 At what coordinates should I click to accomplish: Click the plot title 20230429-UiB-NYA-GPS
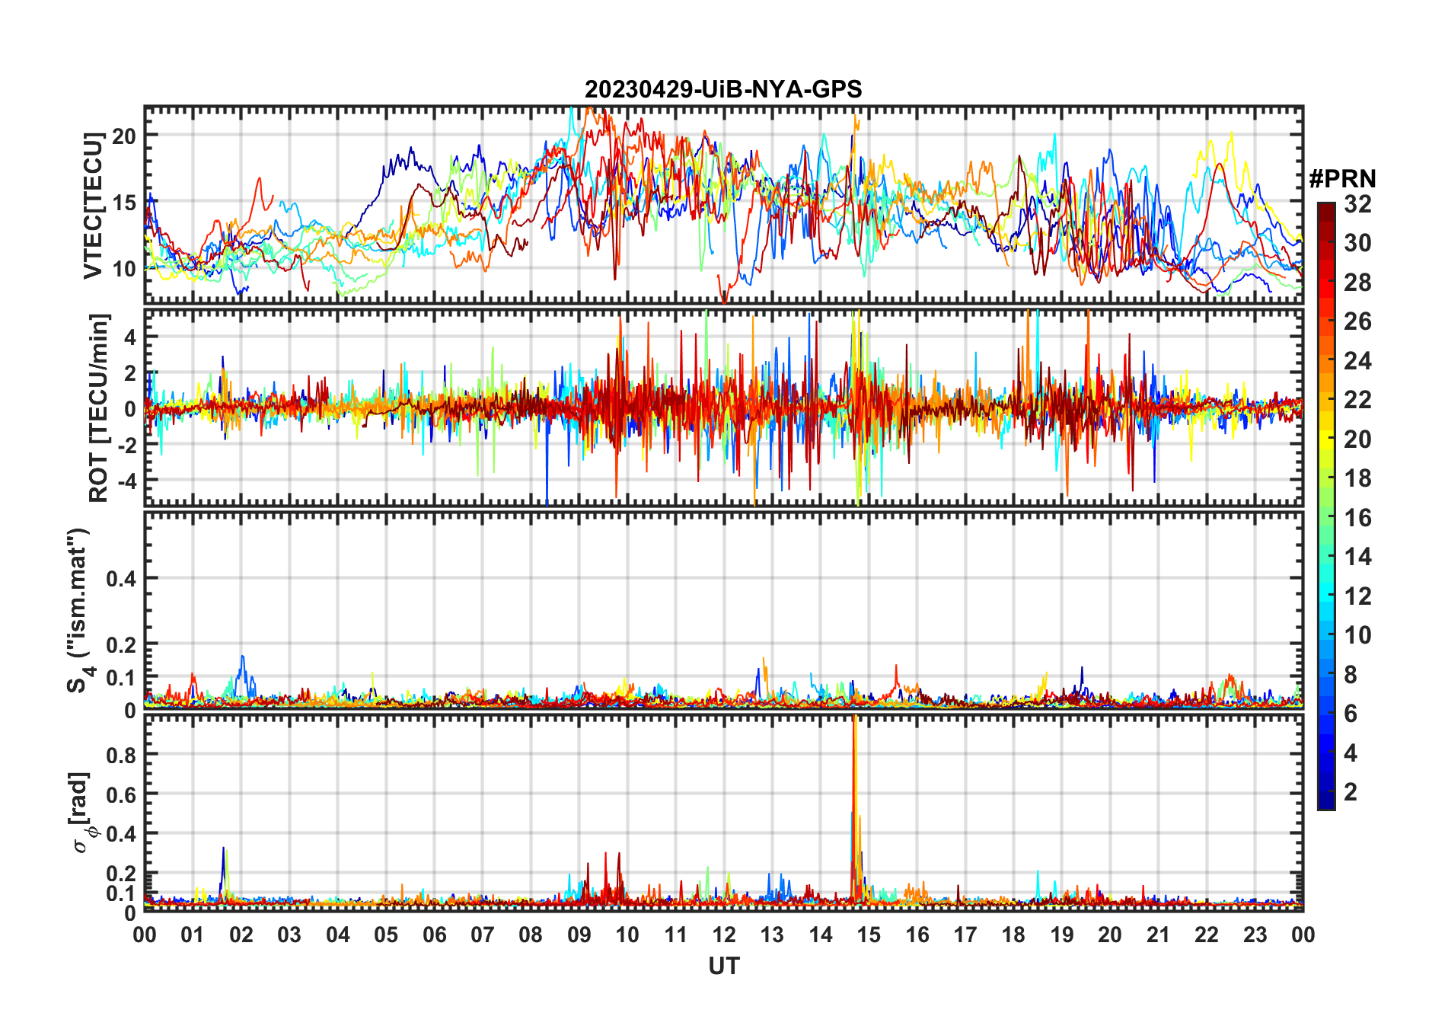[x=723, y=89]
